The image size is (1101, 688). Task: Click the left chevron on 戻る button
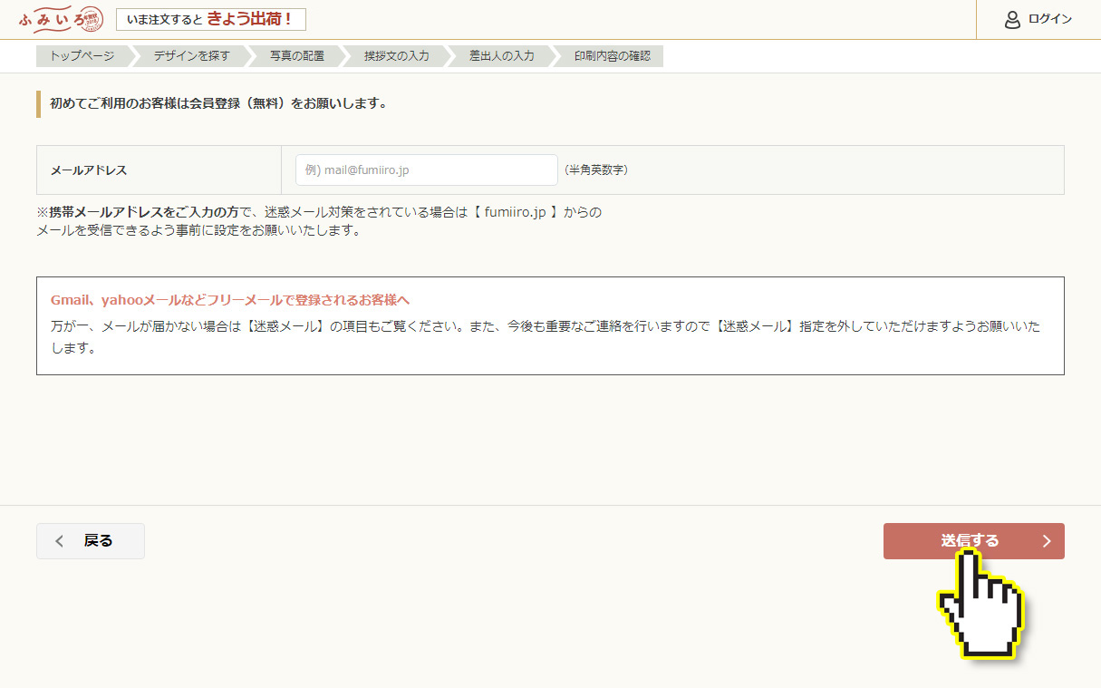tap(60, 541)
